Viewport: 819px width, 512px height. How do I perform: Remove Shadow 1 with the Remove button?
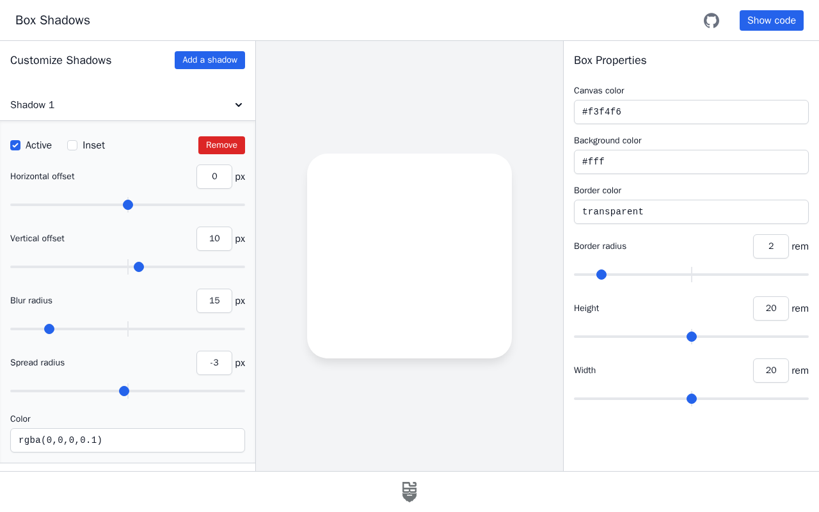pyautogui.click(x=221, y=145)
